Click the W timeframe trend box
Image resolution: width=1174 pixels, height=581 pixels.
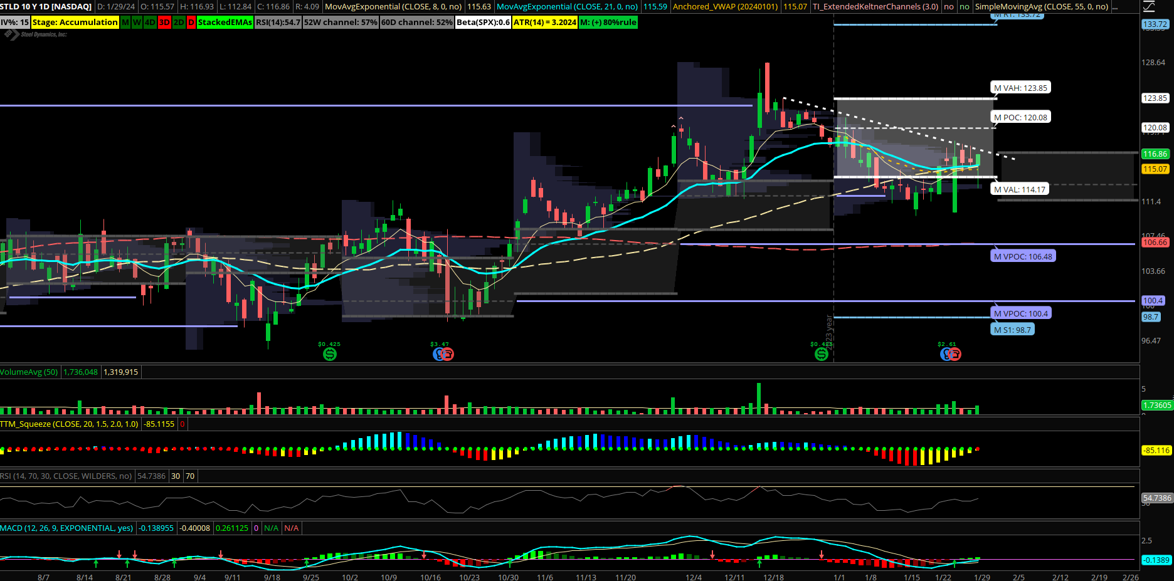coord(137,22)
